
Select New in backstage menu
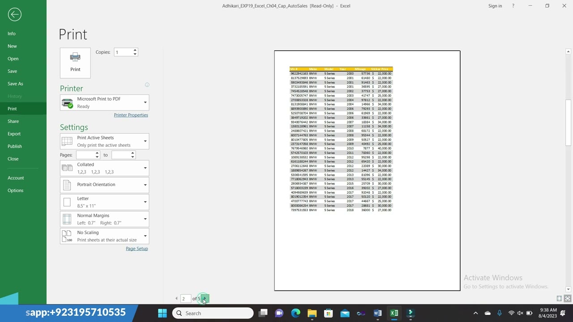pyautogui.click(x=23, y=46)
